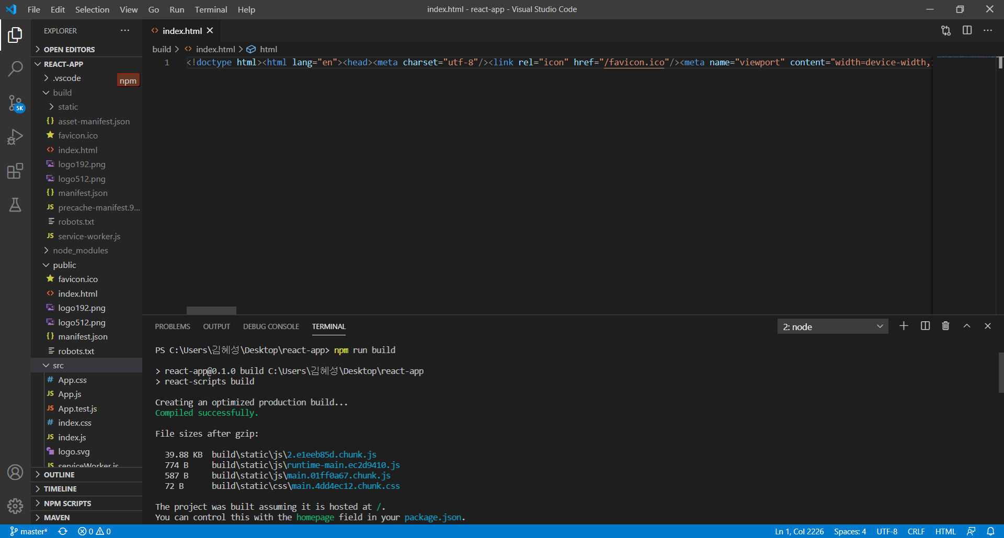Open Source Control view with 5K badge
1004x538 pixels.
(x=15, y=103)
